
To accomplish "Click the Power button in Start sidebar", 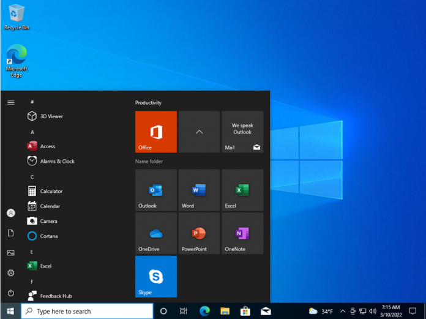I will click(11, 293).
